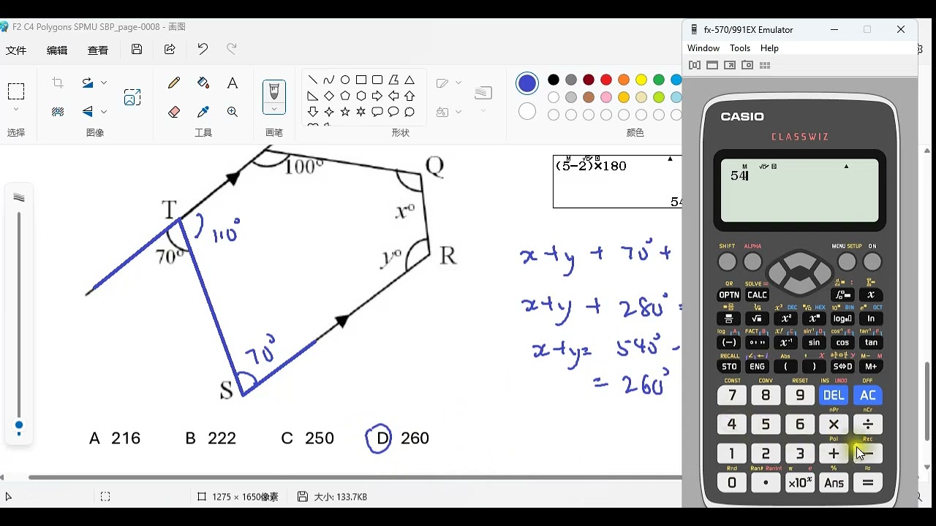Screen dimensions: 936x526
Task: Click the calculator minus key
Action: click(868, 454)
